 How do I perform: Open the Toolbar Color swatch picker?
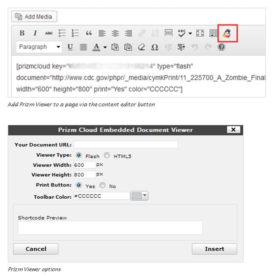click(x=139, y=196)
